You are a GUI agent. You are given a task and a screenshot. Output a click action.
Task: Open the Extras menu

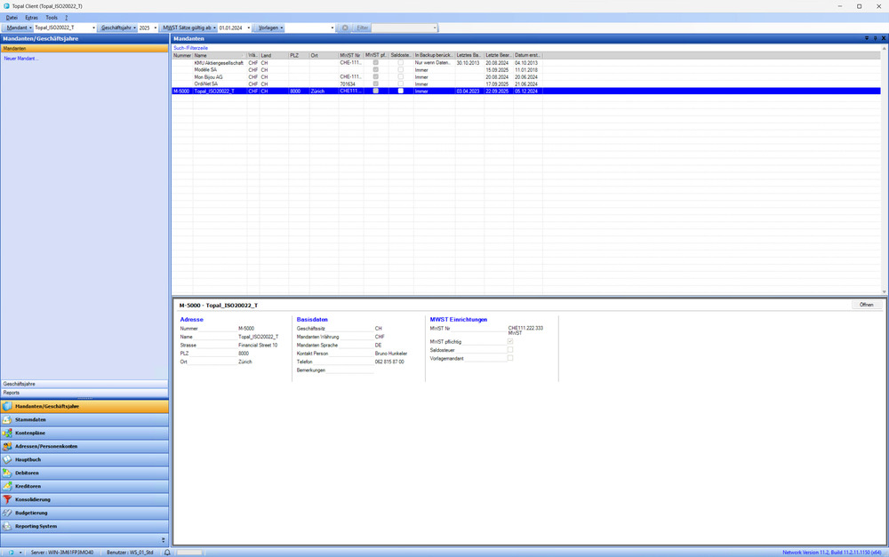pos(31,17)
